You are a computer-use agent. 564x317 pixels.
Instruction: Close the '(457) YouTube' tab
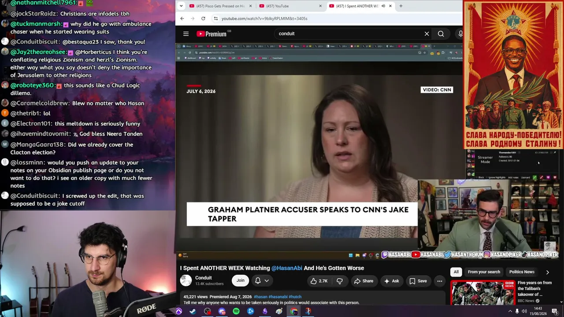[x=320, y=6]
